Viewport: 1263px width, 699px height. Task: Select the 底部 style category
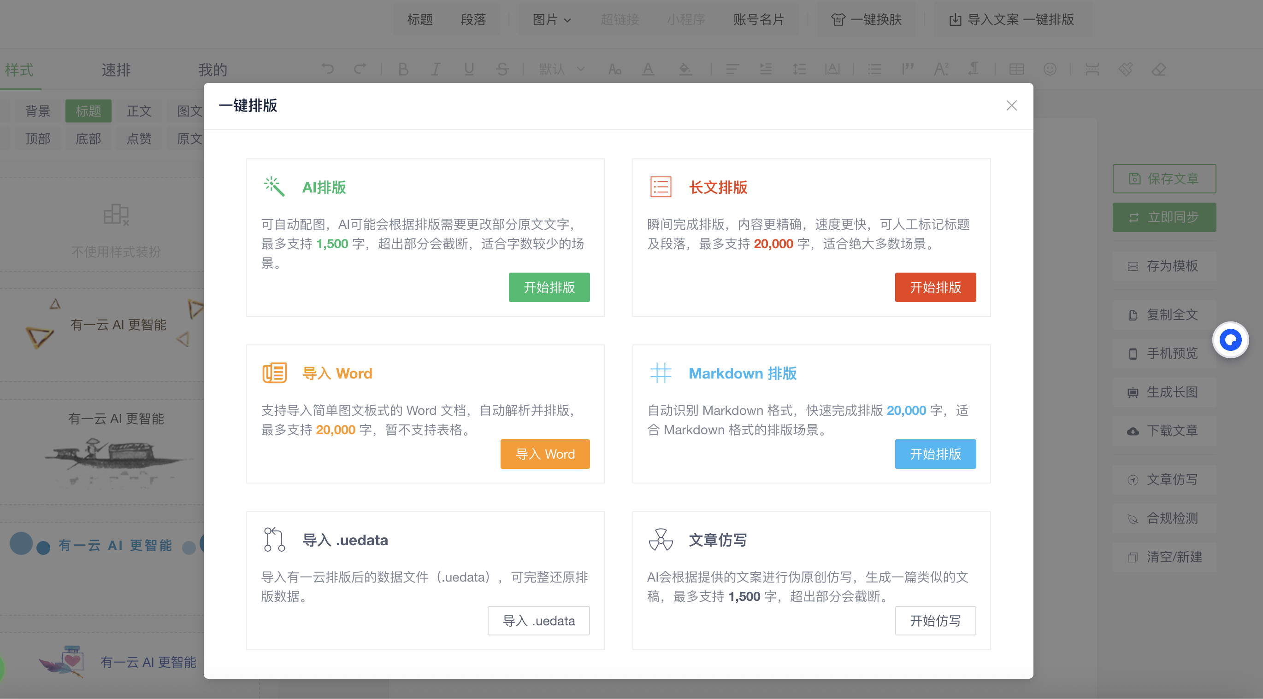pos(88,139)
